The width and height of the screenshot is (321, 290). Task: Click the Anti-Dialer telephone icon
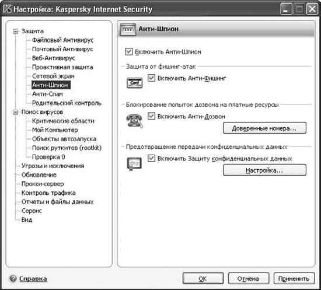coord(134,121)
